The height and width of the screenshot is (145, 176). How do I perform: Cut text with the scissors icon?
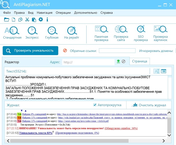click(x=27, y=19)
